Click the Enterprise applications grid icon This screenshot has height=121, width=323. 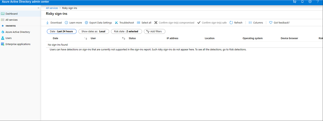pos(3,44)
